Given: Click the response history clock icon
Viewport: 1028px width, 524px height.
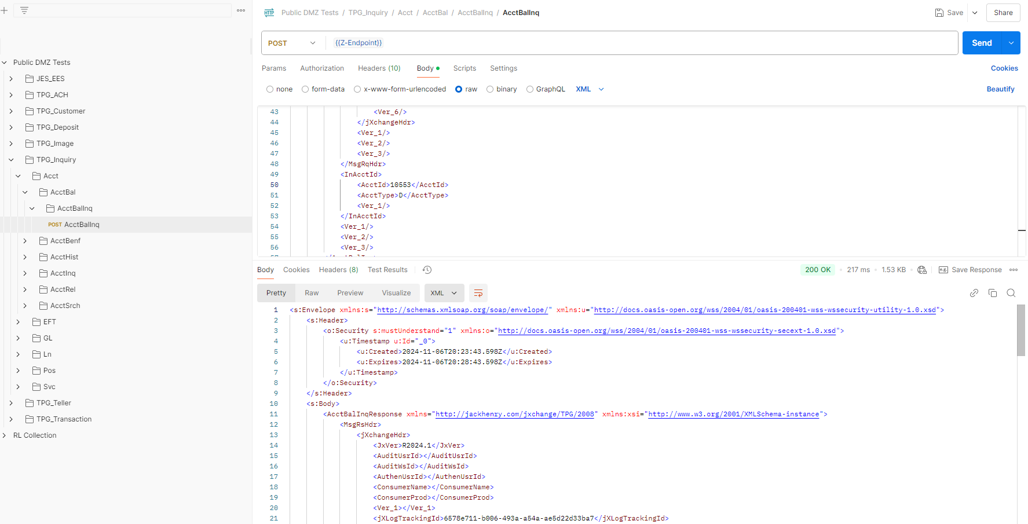Looking at the screenshot, I should 427,270.
